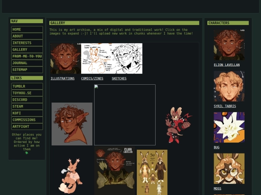Click the COMICS/ZINES category link
261x195 pixels.
(x=92, y=78)
